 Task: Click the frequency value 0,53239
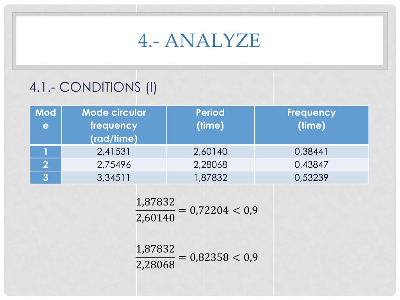[311, 178]
